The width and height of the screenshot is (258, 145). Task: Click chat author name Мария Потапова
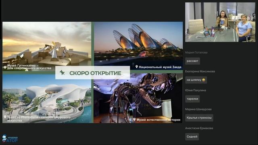[x=196, y=53]
